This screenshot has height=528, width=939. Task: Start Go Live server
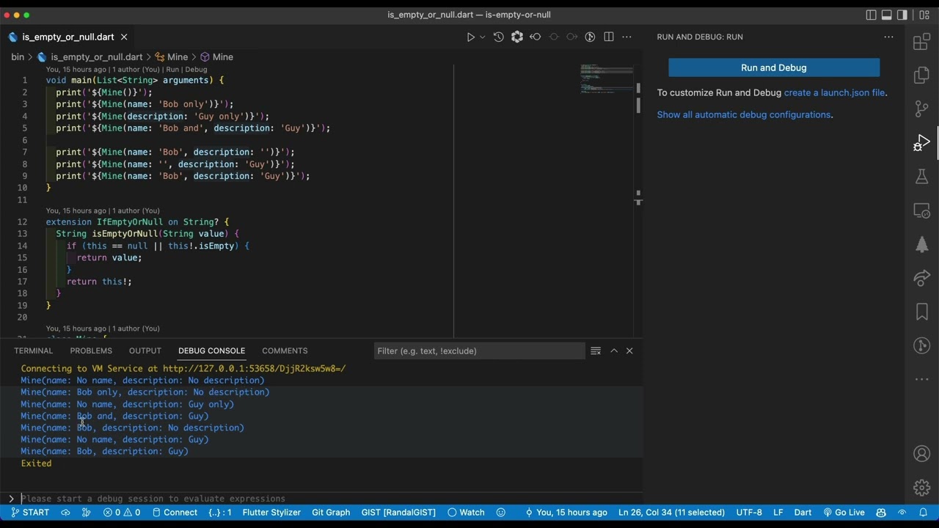point(844,513)
